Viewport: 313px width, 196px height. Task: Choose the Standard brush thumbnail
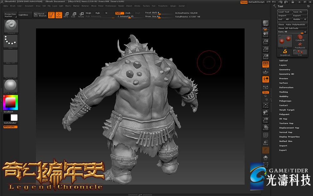(x=11, y=26)
